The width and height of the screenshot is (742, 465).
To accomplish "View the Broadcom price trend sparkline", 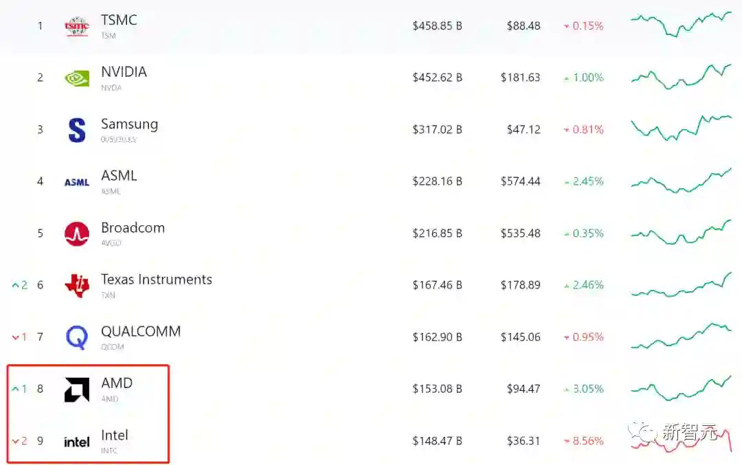I will pyautogui.click(x=681, y=233).
